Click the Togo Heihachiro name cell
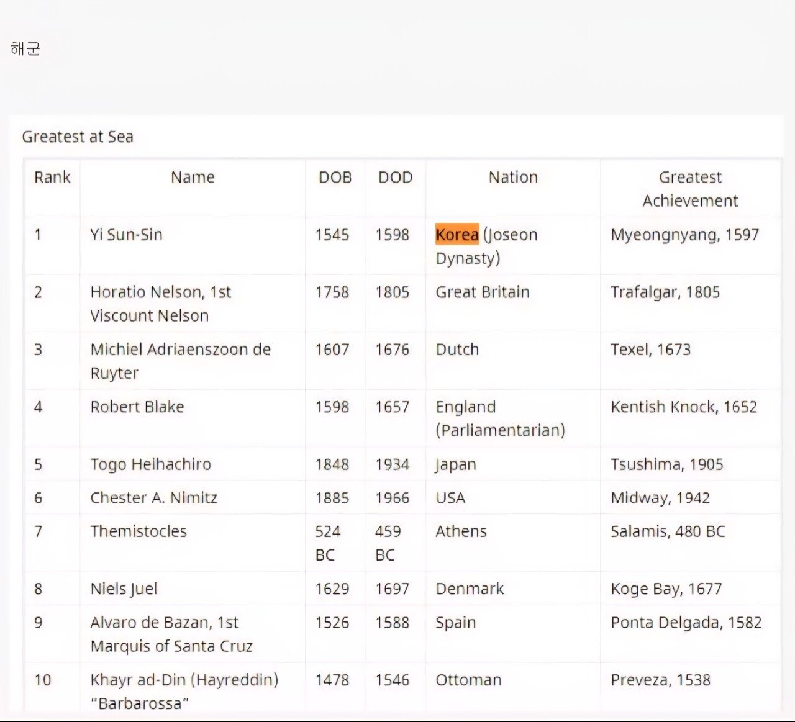795x722 pixels. 151,464
